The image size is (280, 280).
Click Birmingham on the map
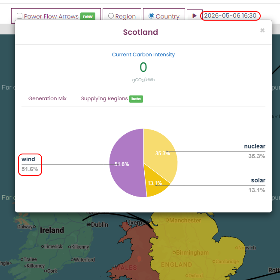[x=191, y=252]
